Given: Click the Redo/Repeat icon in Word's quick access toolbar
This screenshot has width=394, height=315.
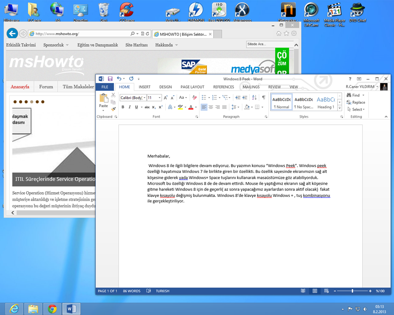Looking at the screenshot, I should (x=131, y=78).
